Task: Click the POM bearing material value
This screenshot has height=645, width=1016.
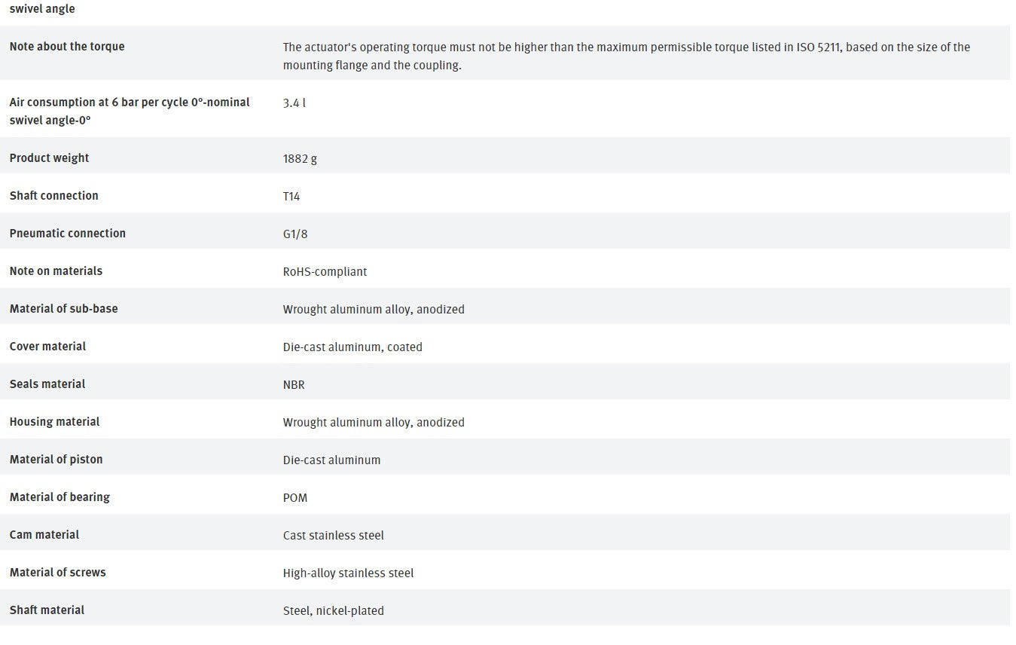Action: pos(295,498)
